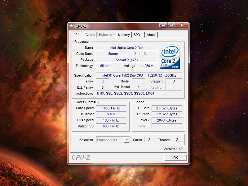Click the Voltage value '1.250 v'
This screenshot has height=186, width=248.
point(147,66)
